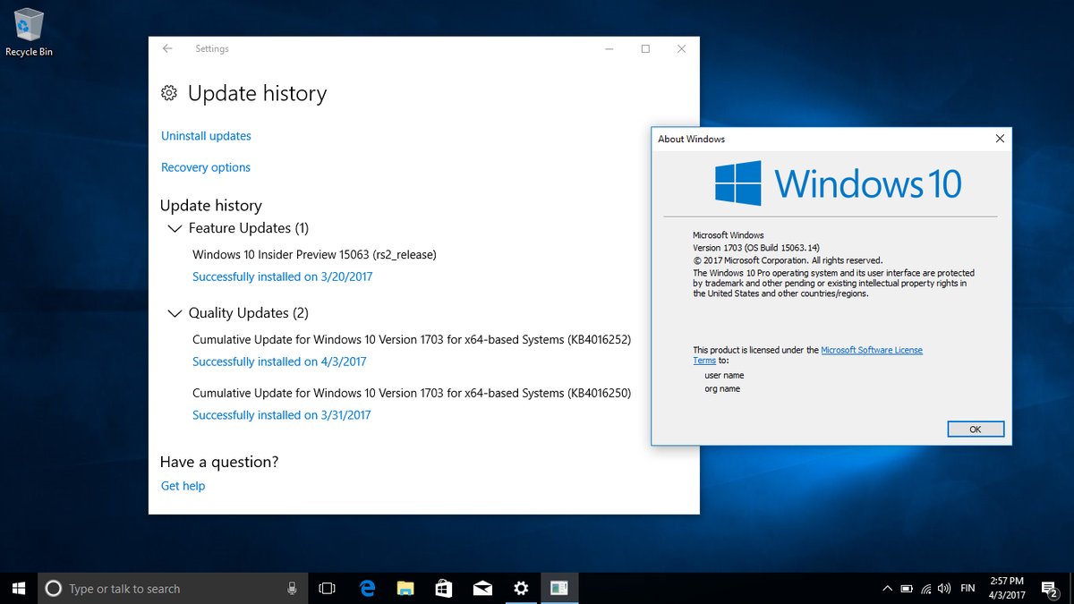Image resolution: width=1074 pixels, height=604 pixels.
Task: Open the Recycle Bin desktop icon
Action: 29,33
